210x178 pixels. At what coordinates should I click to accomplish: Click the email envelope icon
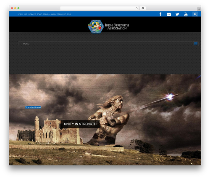(x=169, y=14)
